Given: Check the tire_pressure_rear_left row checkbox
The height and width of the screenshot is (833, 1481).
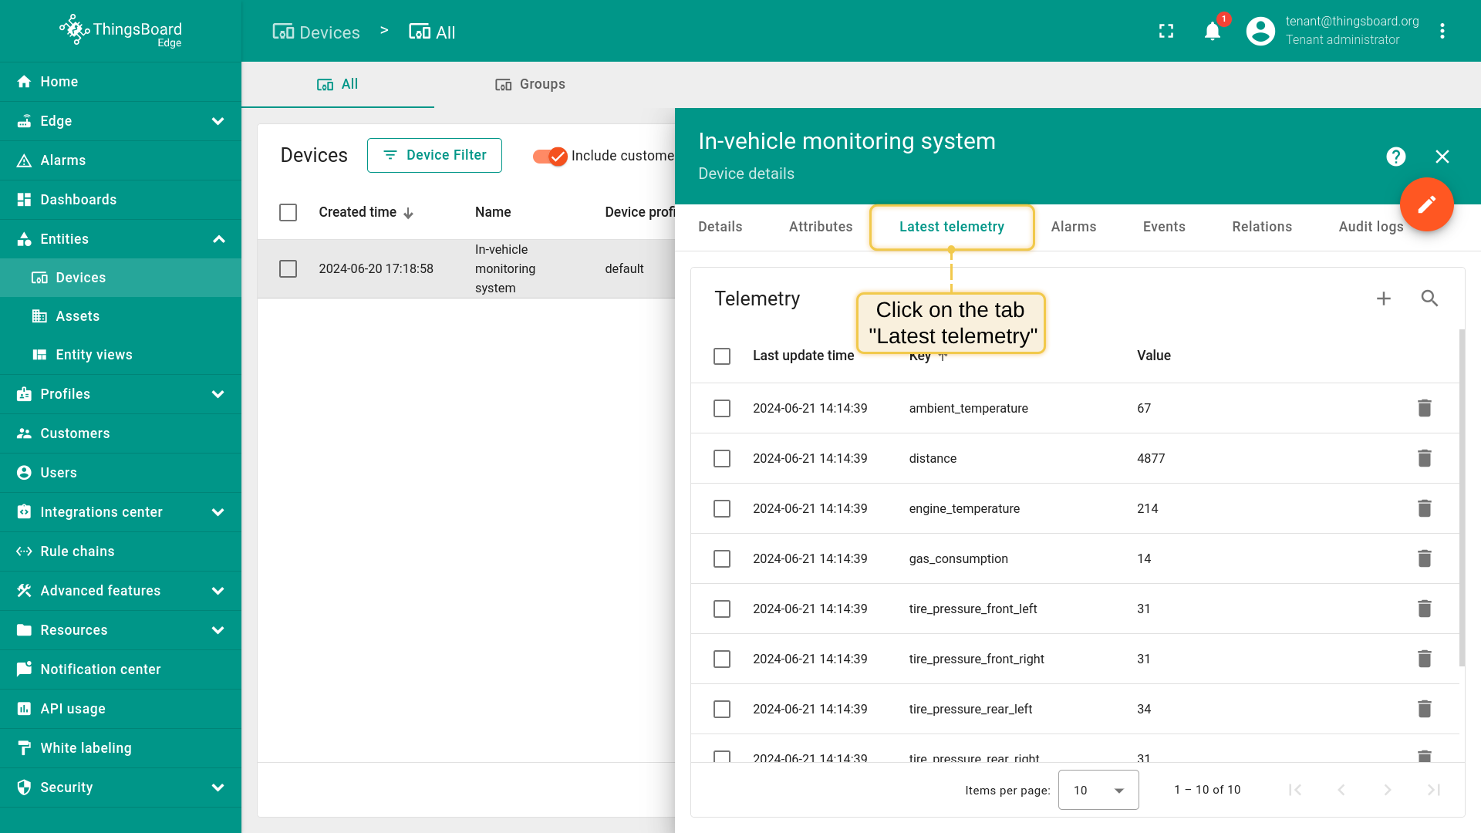Looking at the screenshot, I should (722, 709).
